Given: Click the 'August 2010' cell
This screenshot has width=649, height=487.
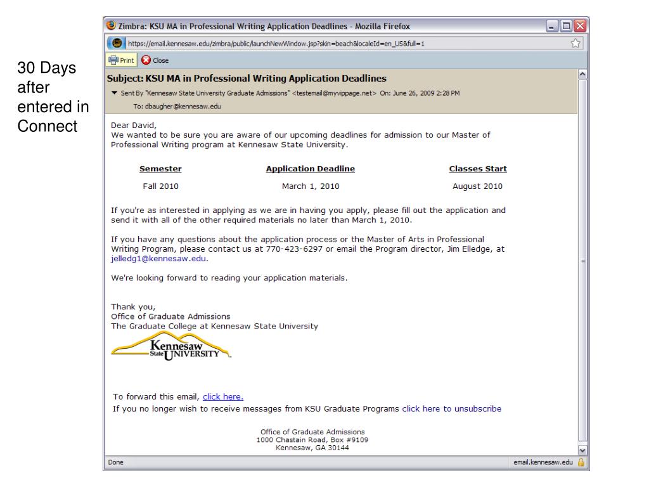Looking at the screenshot, I should point(478,186).
